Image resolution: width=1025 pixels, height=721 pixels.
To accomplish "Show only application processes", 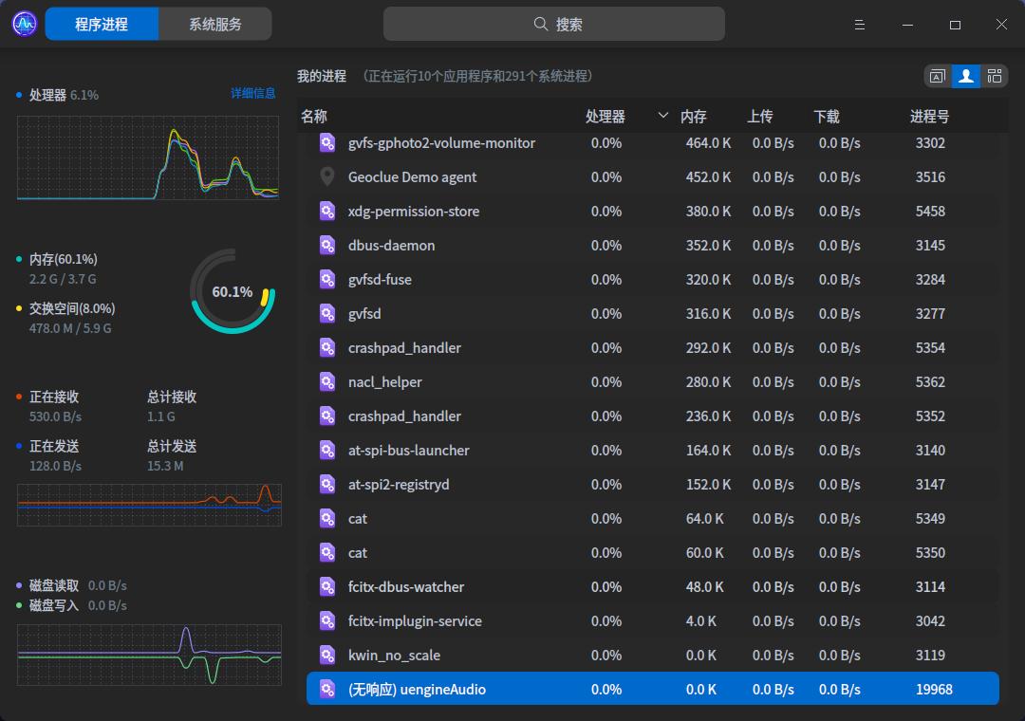I will (x=938, y=77).
